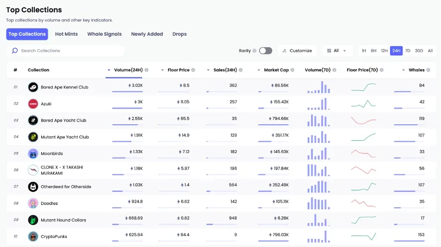Select the 7D time range
This screenshot has height=247, width=441.
[x=408, y=51]
